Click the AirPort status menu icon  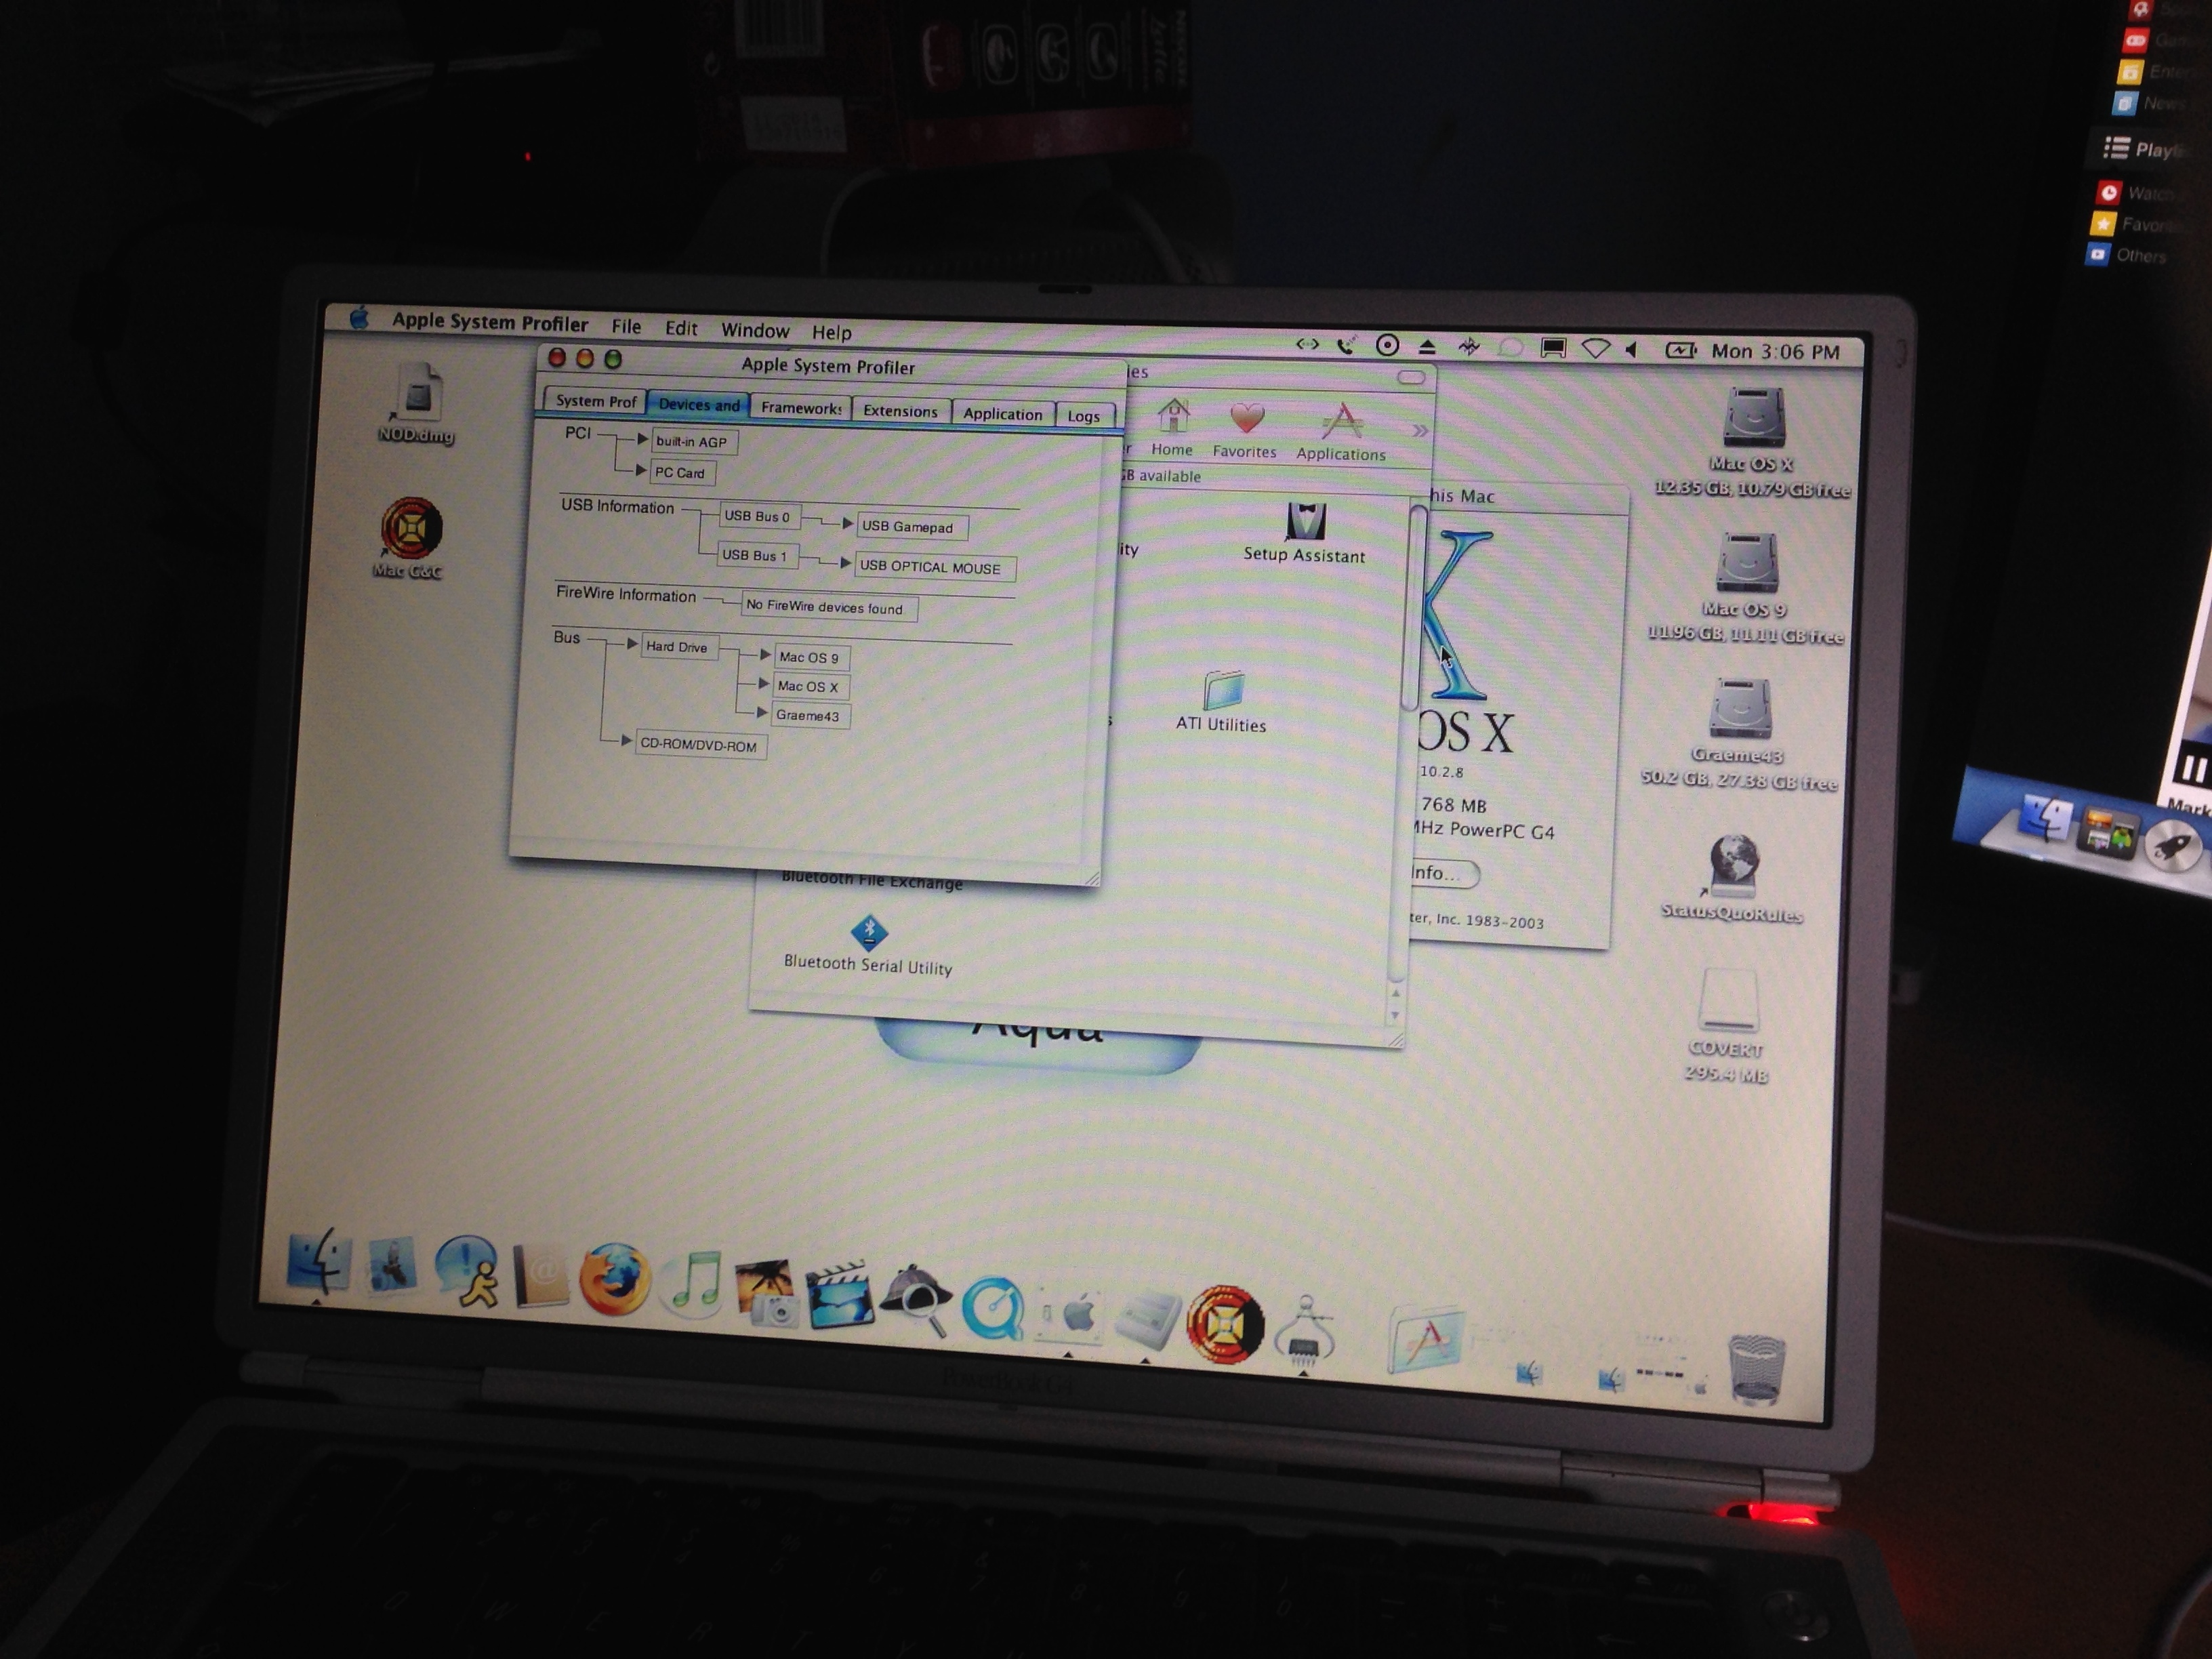(1596, 349)
